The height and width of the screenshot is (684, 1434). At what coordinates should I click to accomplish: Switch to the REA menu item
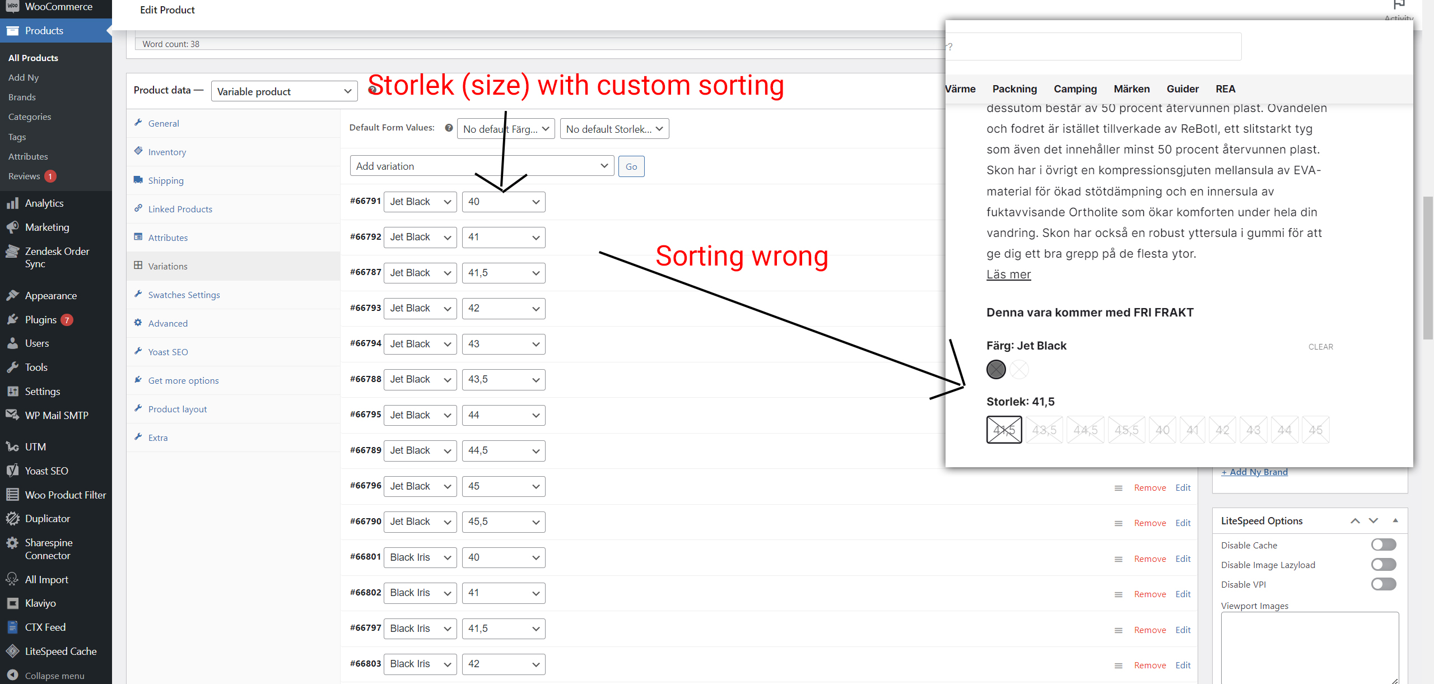point(1225,89)
